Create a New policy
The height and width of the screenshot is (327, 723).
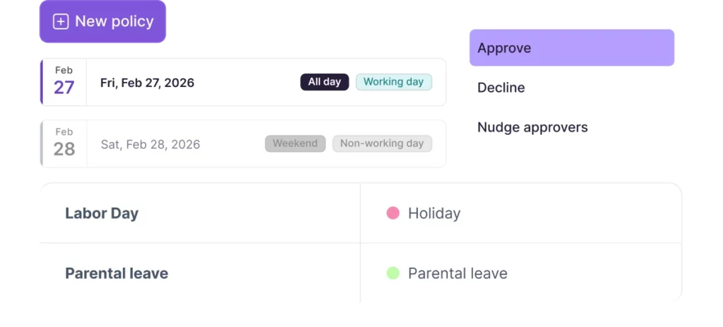(x=102, y=21)
